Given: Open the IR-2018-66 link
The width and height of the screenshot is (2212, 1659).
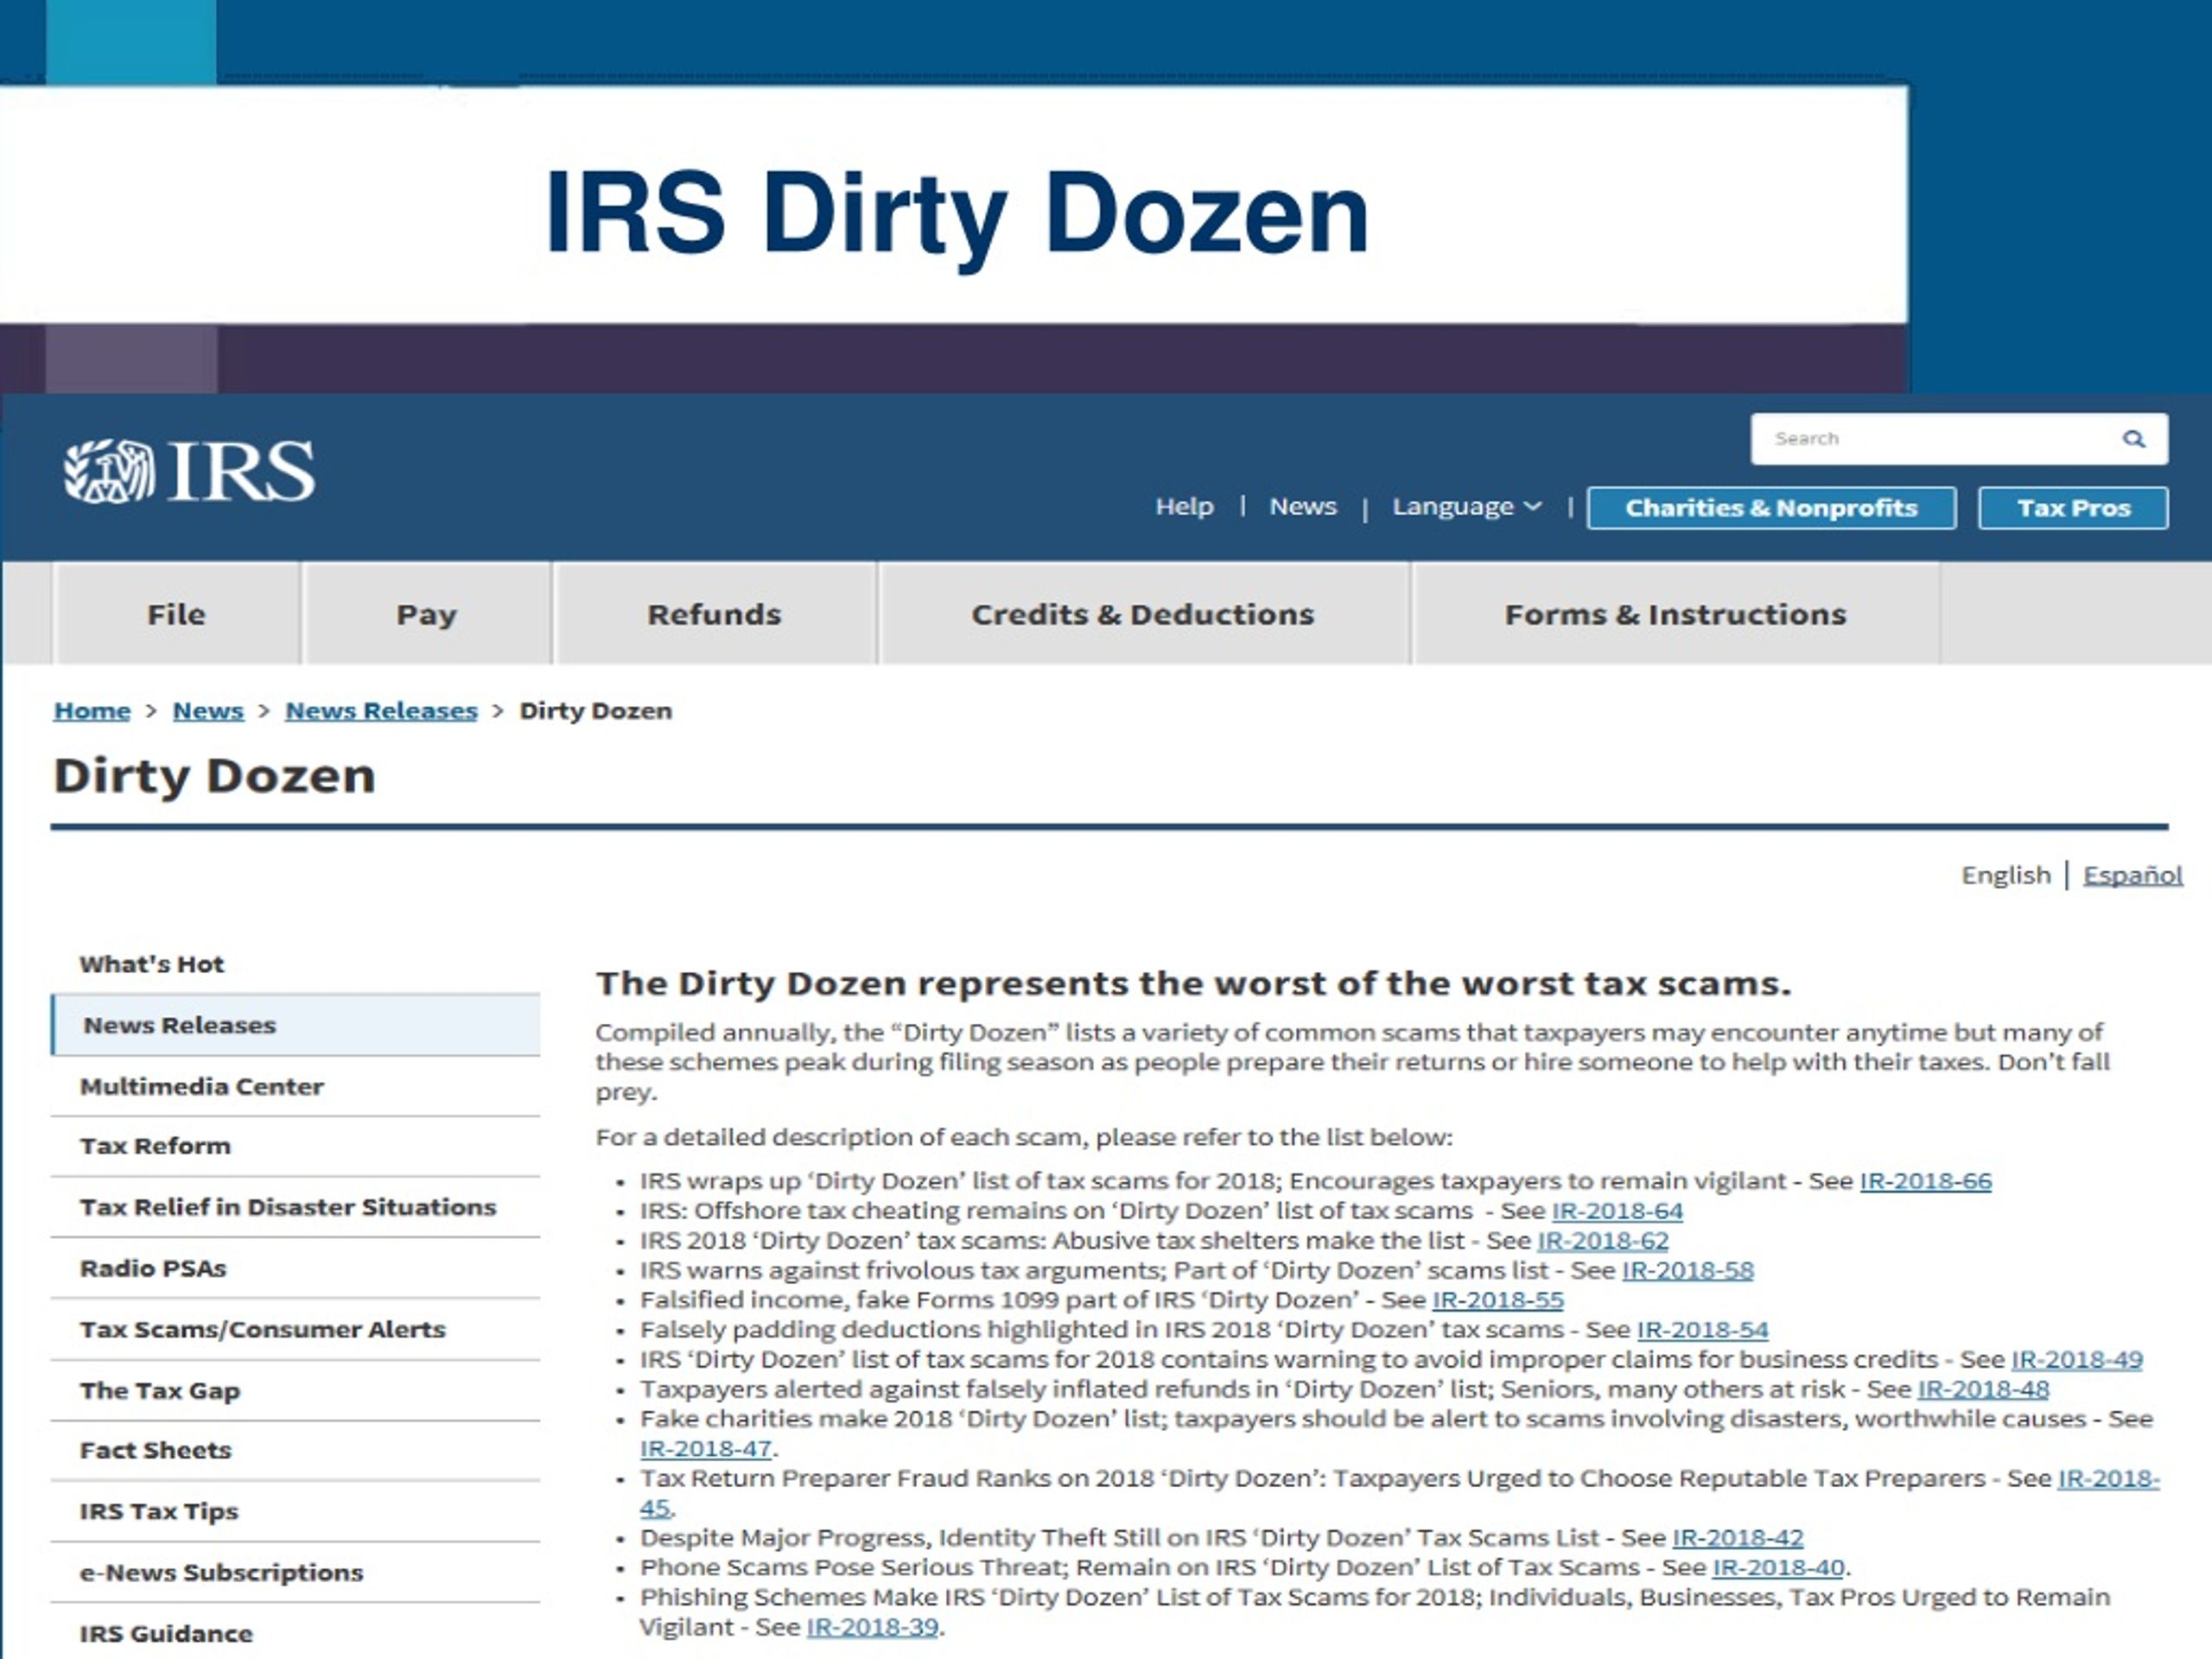Looking at the screenshot, I should pos(1925,1181).
